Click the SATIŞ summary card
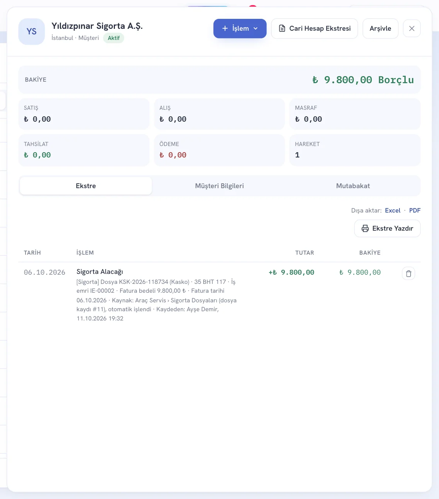The height and width of the screenshot is (499, 439). click(84, 114)
